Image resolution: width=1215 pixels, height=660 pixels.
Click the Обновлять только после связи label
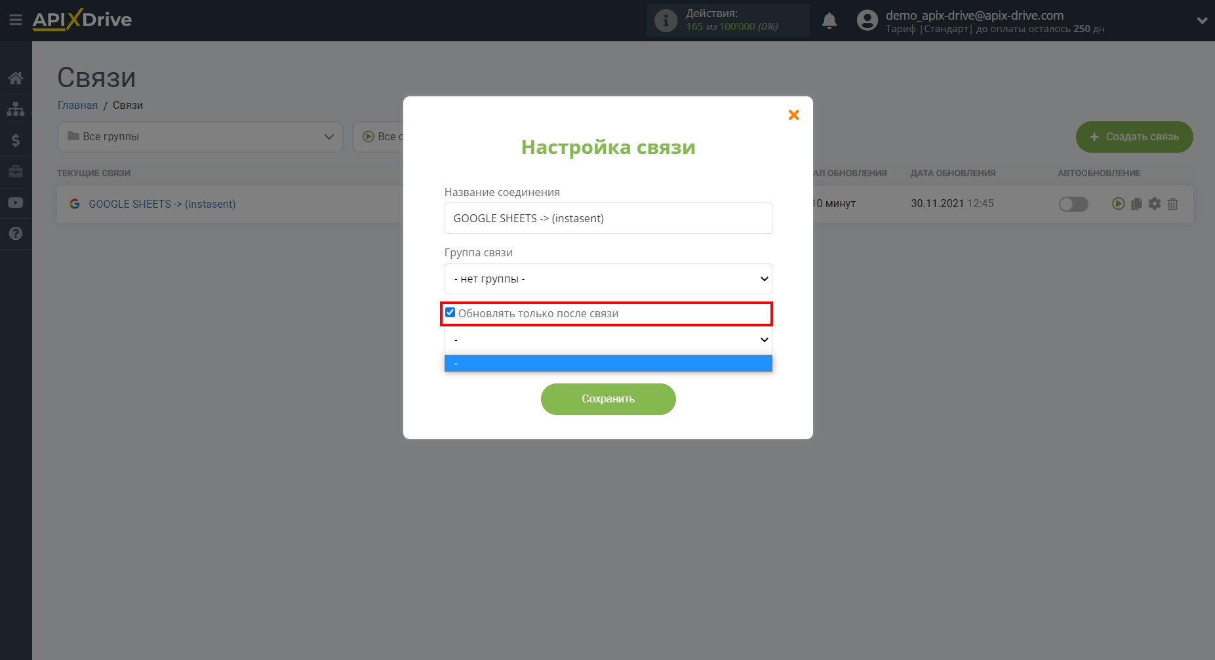coord(538,313)
